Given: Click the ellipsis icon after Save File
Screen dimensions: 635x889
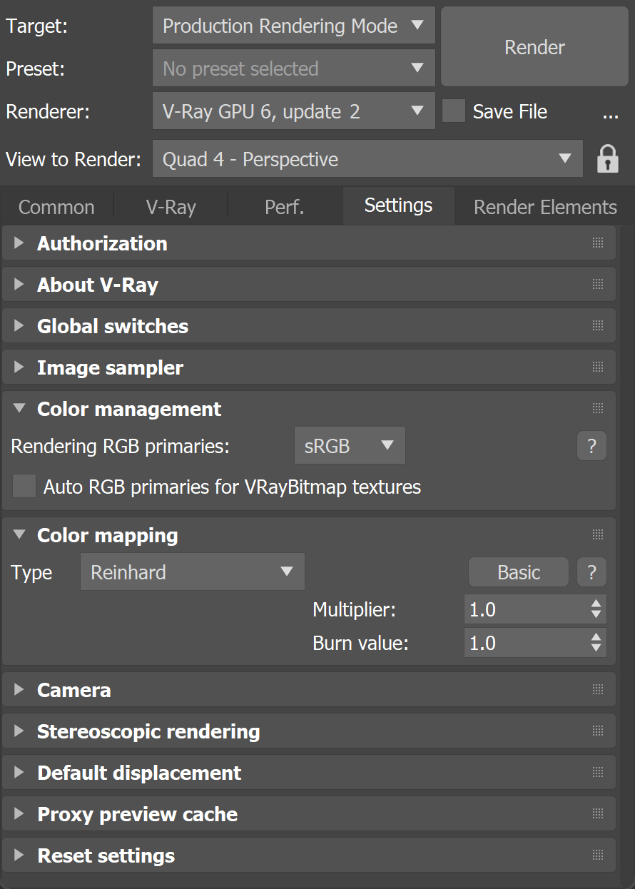Looking at the screenshot, I should tap(610, 111).
